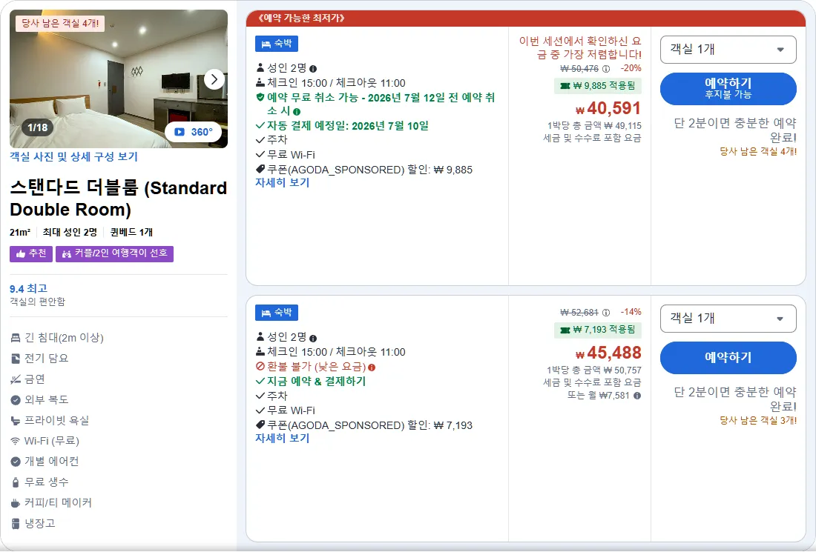Screen dimensions: 816x552
Task: Click the info icon after 예약 무료 취소 가능 text
Action: [297, 112]
